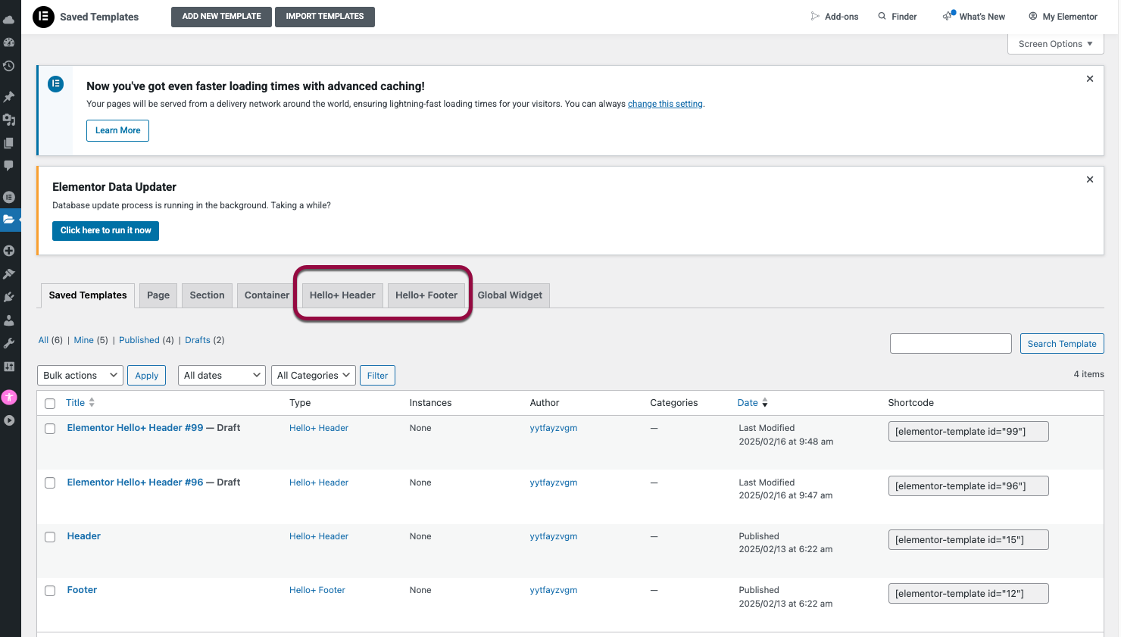1121x637 pixels.
Task: Focus the template search input field
Action: [x=951, y=343]
